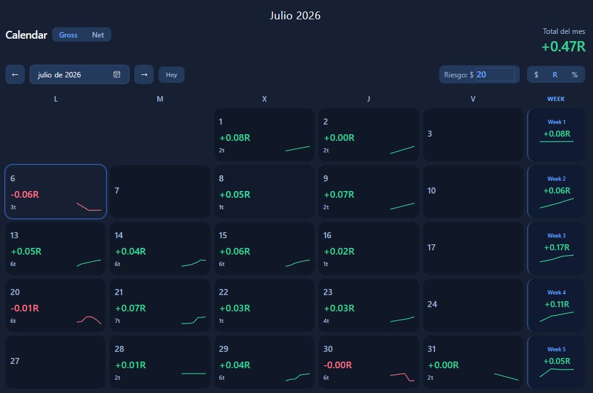593x393 pixels.
Task: Open day 9 card with +0.07R
Action: tap(369, 192)
